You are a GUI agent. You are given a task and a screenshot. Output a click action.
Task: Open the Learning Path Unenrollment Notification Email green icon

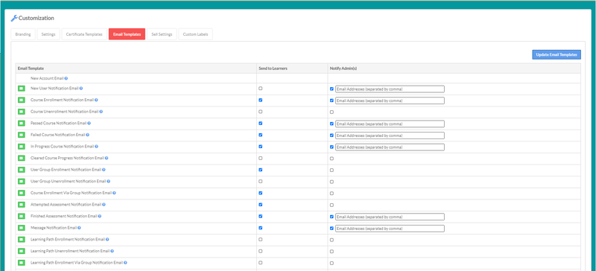pyautogui.click(x=22, y=251)
